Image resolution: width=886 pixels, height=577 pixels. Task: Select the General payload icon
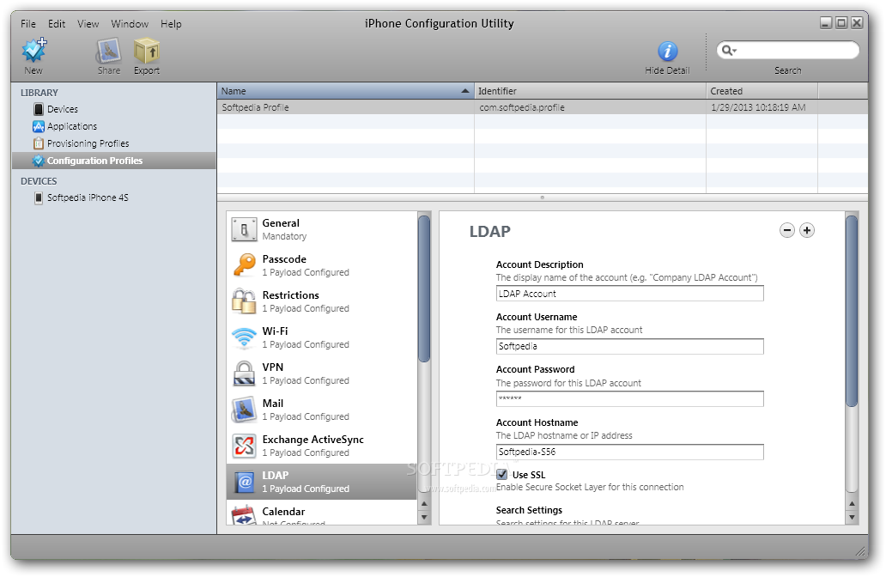pos(244,229)
